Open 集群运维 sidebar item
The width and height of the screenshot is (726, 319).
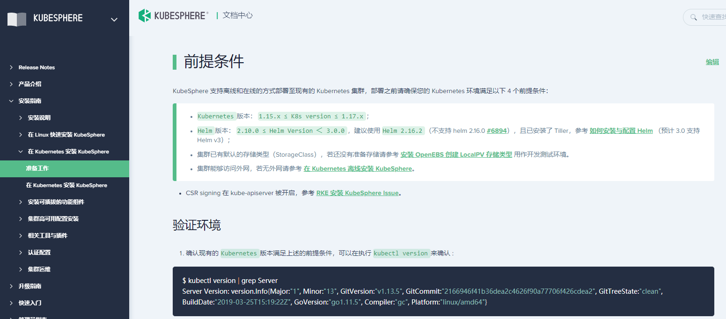point(39,269)
